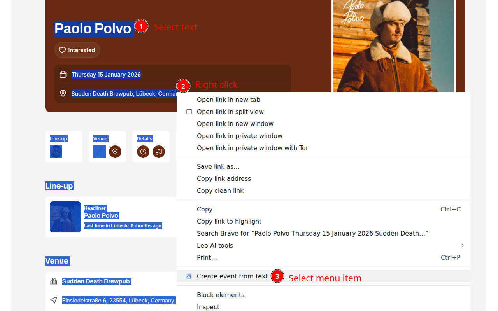498x311 pixels.
Task: Click the location pin icon on the Venue card
Action: click(115, 152)
